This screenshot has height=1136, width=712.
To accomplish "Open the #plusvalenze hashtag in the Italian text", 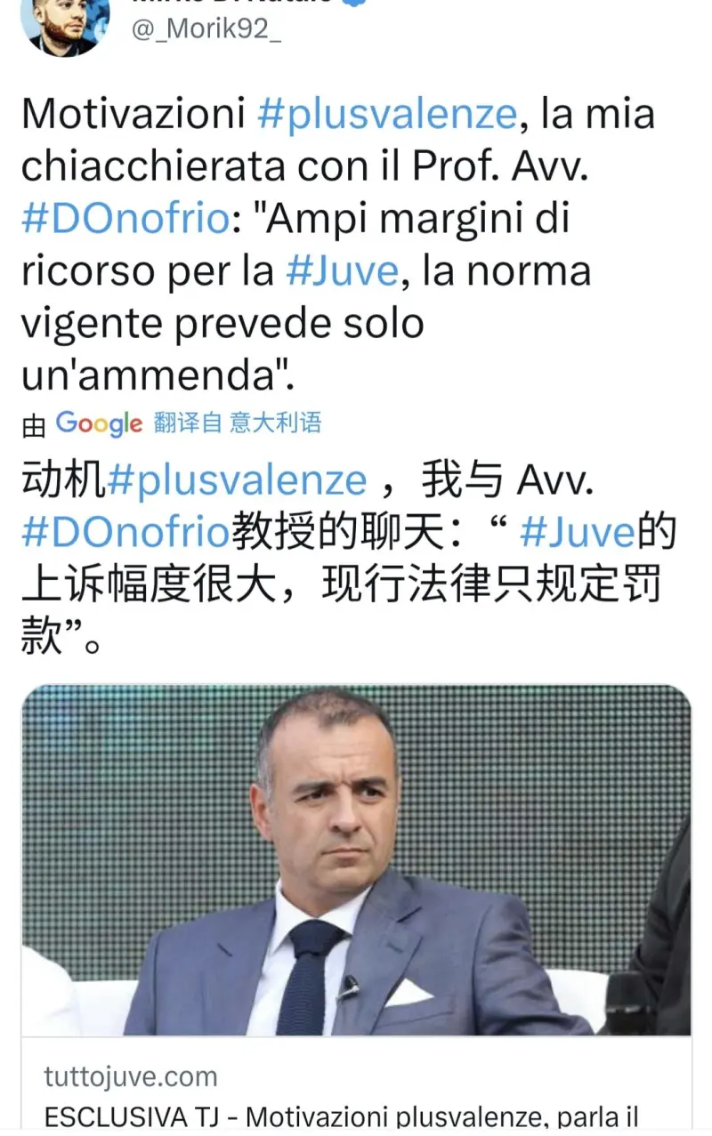I will pyautogui.click(x=386, y=115).
